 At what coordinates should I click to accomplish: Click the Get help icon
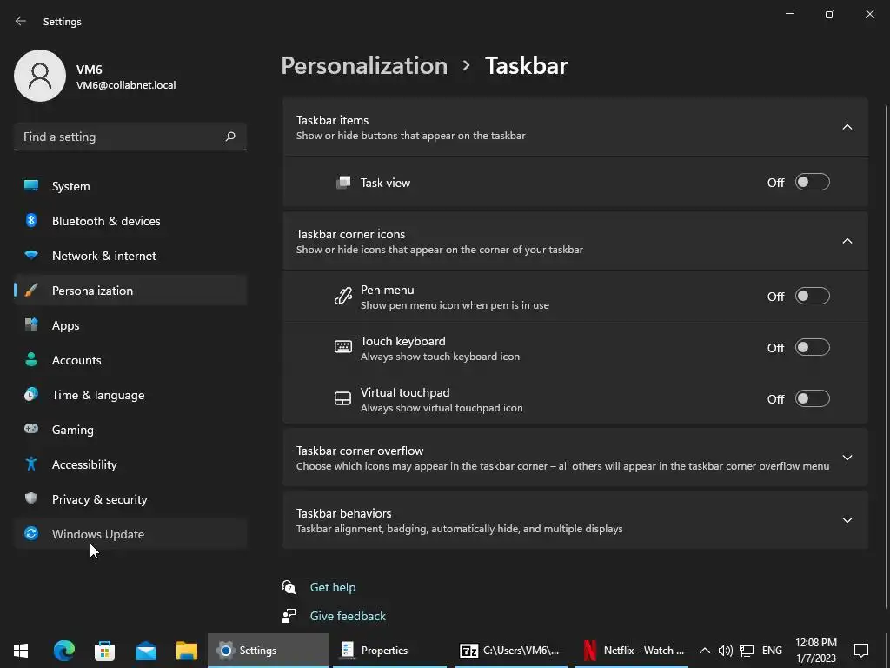click(x=289, y=587)
